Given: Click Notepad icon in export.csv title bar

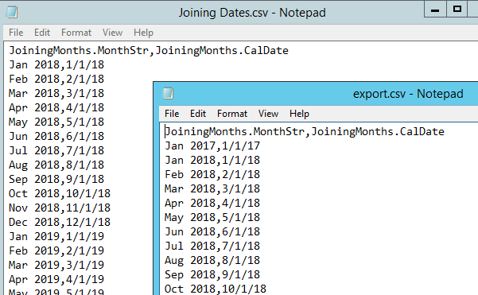Looking at the screenshot, I should pos(168,93).
